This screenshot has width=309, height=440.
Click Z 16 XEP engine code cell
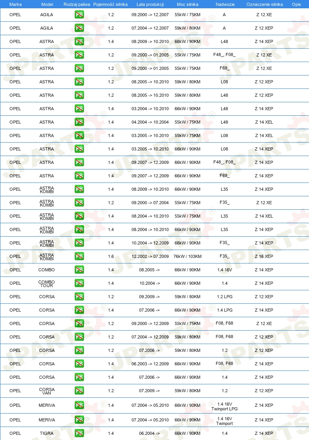(x=264, y=256)
